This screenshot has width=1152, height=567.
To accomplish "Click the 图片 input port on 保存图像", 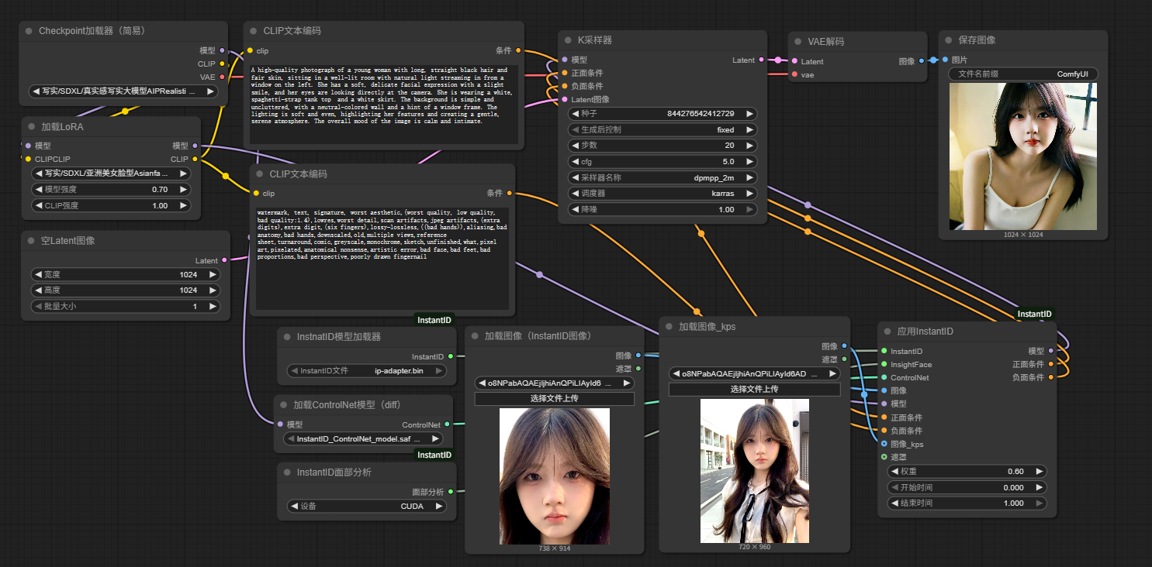I will coord(944,60).
